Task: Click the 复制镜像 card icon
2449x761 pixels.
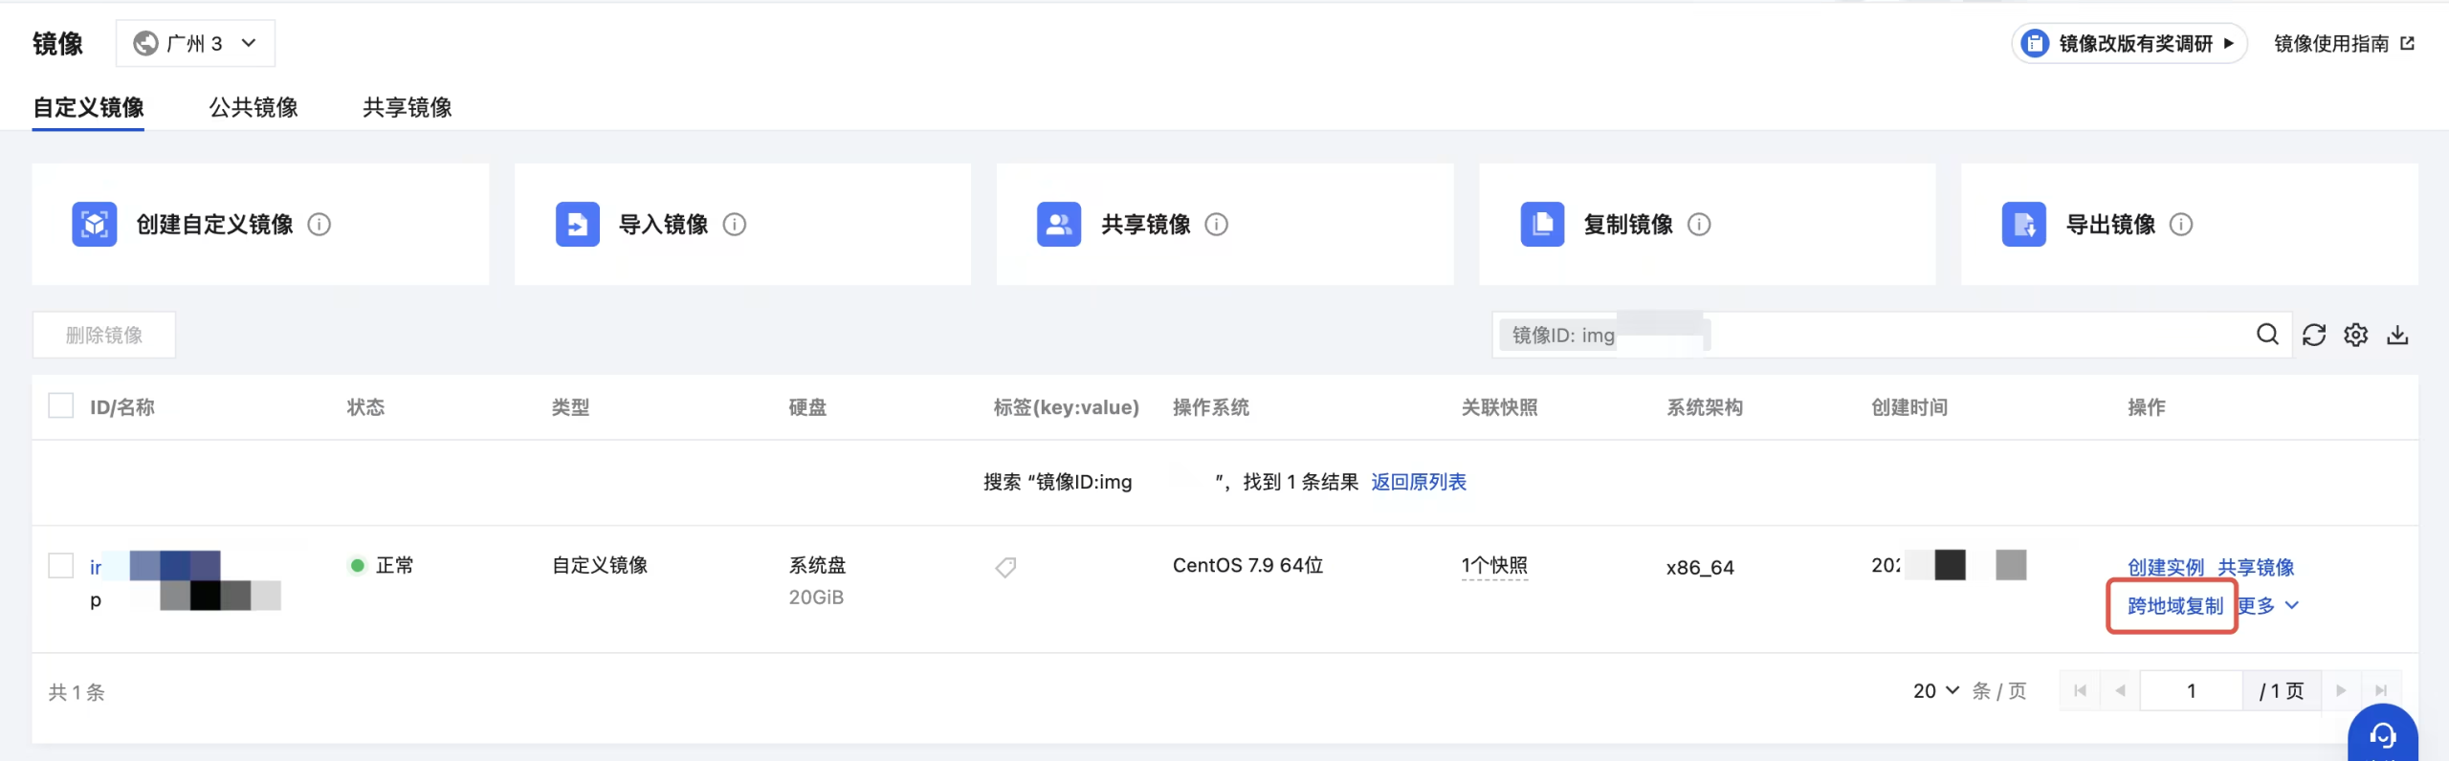Action: 1542,225
